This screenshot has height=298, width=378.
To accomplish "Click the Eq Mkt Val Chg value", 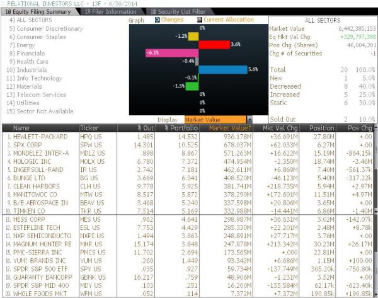I will tap(358, 37).
